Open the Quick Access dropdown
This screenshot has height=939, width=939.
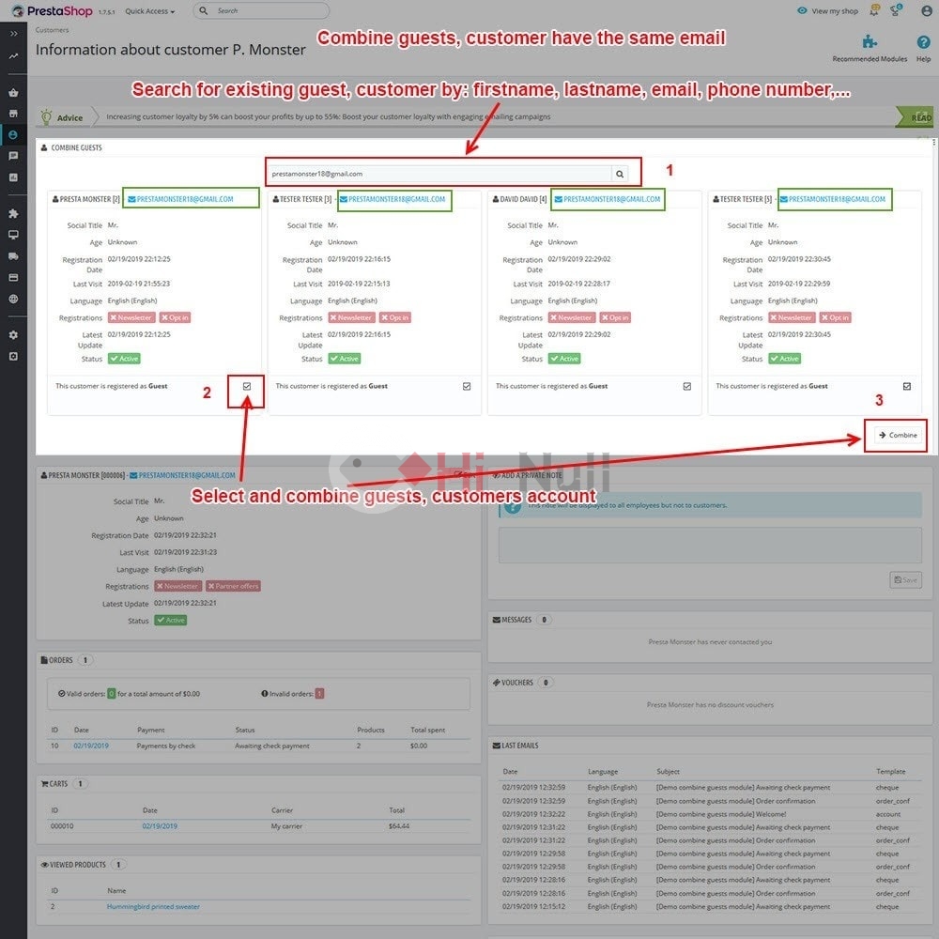(x=149, y=10)
